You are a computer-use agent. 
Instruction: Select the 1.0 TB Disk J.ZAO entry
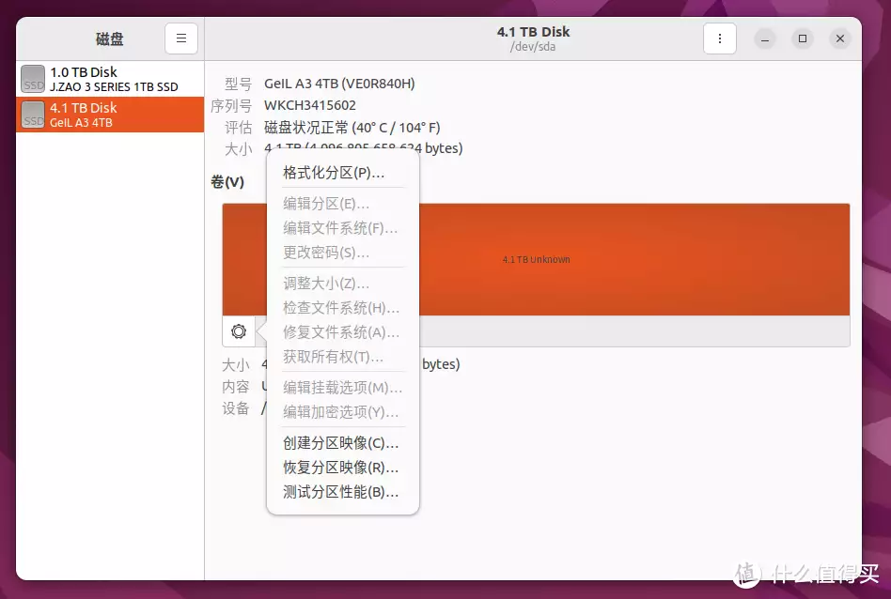pos(110,79)
